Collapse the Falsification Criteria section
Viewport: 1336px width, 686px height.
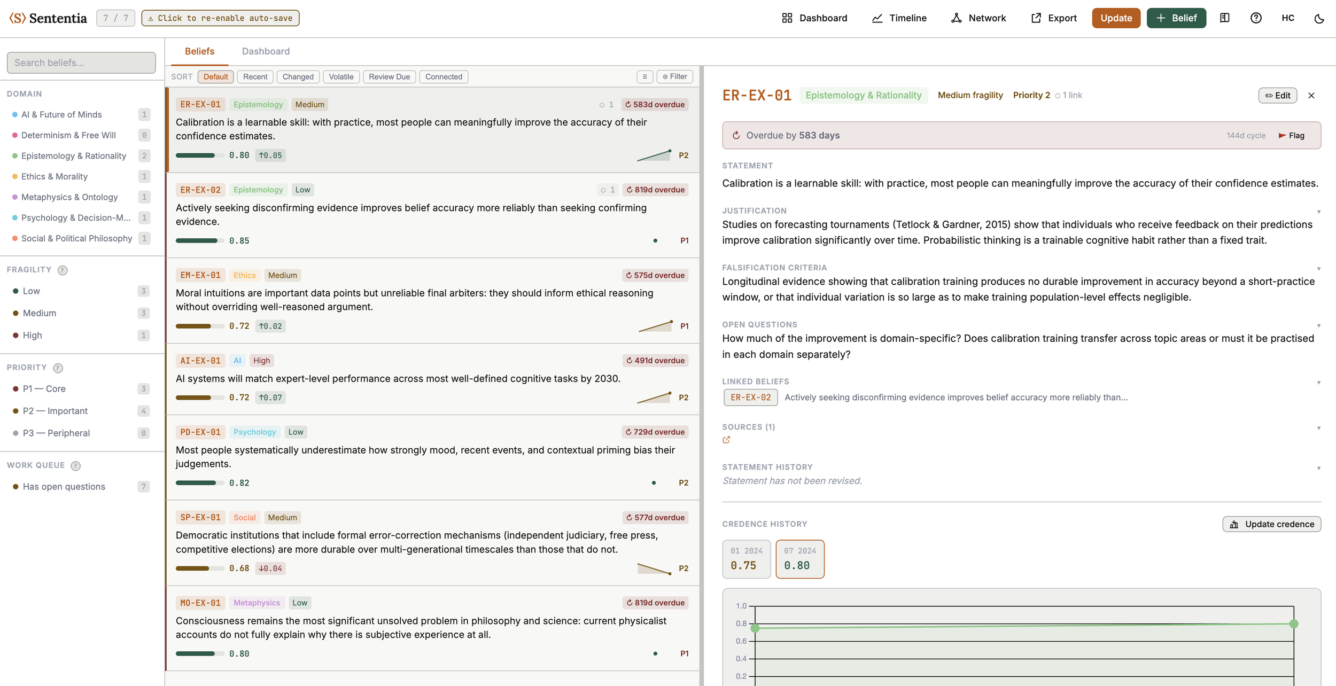point(1318,268)
